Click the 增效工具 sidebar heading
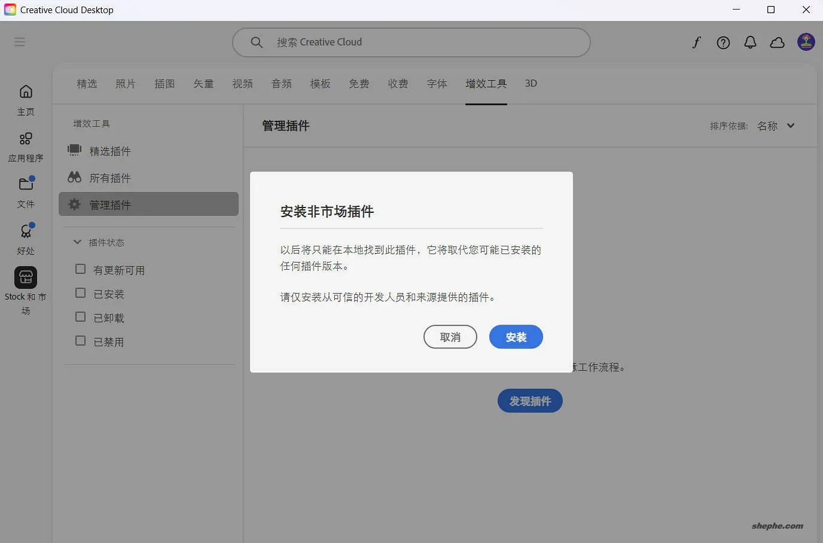Viewport: 823px width, 543px height. 92,124
